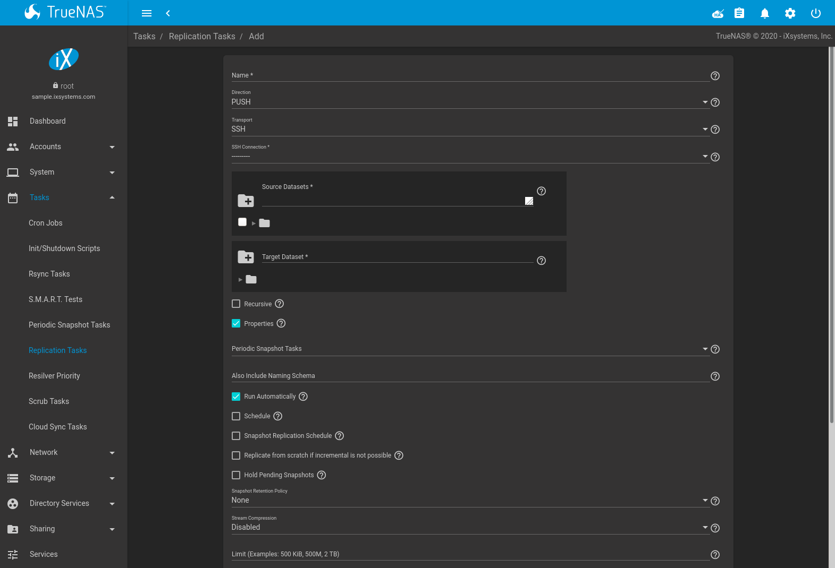Expand the Source Datasets tree root
This screenshot has height=568, width=835.
pyautogui.click(x=254, y=223)
